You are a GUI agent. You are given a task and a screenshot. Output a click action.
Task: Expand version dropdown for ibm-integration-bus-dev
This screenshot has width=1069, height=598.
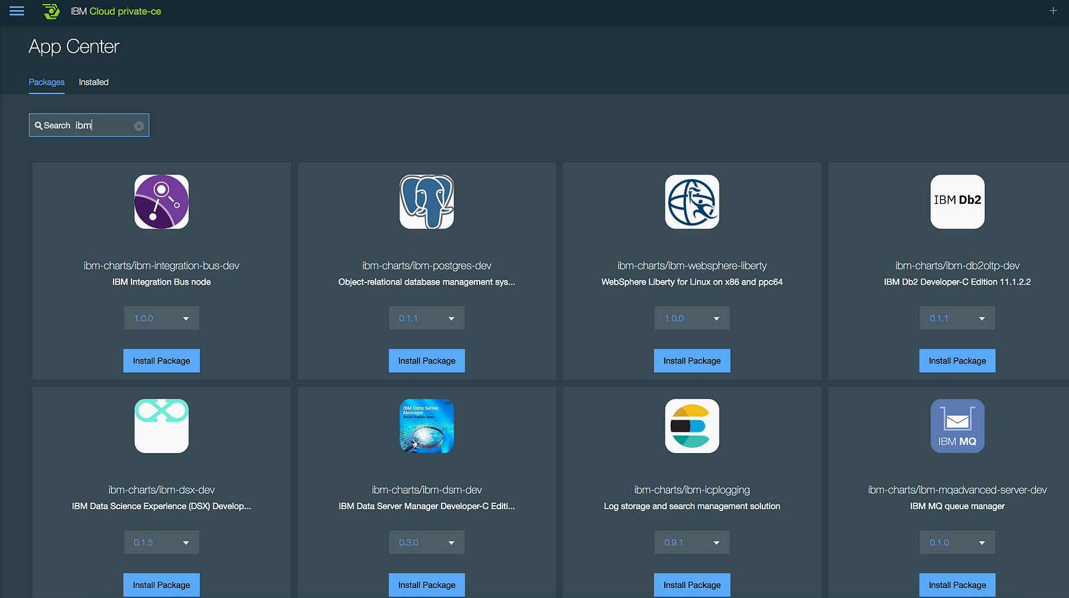pos(162,318)
